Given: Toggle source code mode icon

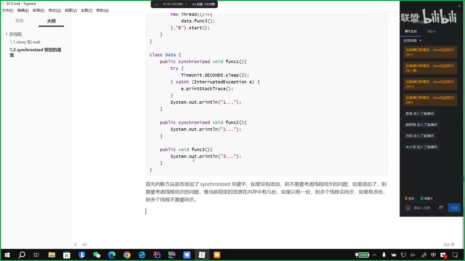Looking at the screenshot, I should point(85,245).
